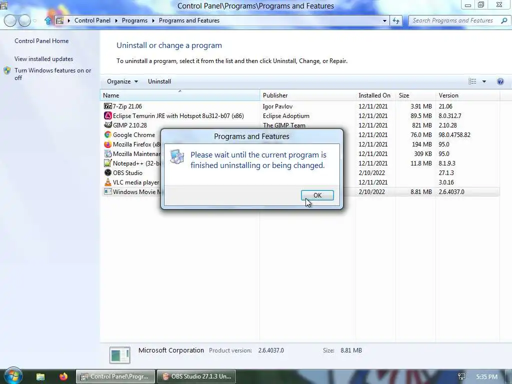Click version 98.0.4758.82 cell
512x384 pixels.
point(454,134)
